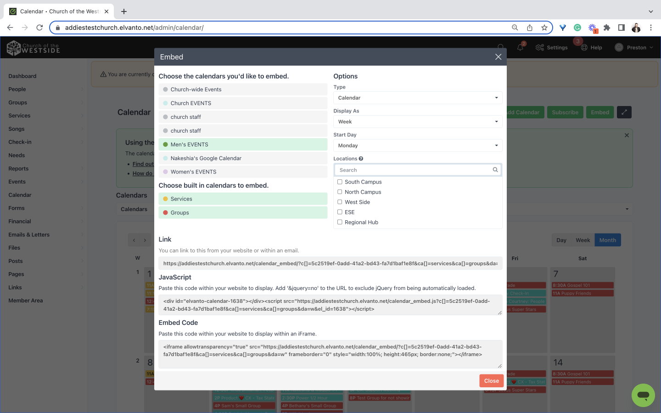Click browser back arrow
This screenshot has width=661, height=413.
(10, 28)
